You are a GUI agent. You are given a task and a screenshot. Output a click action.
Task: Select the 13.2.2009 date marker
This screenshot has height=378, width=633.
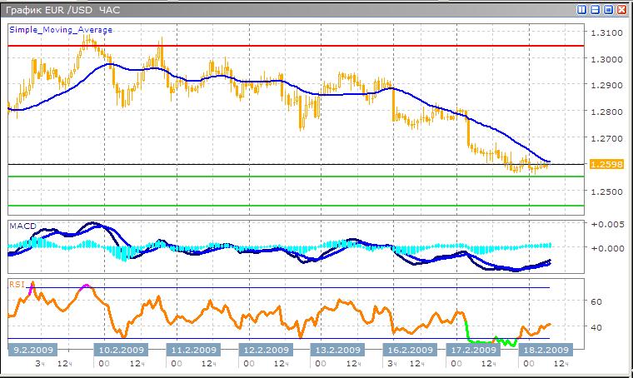336,350
